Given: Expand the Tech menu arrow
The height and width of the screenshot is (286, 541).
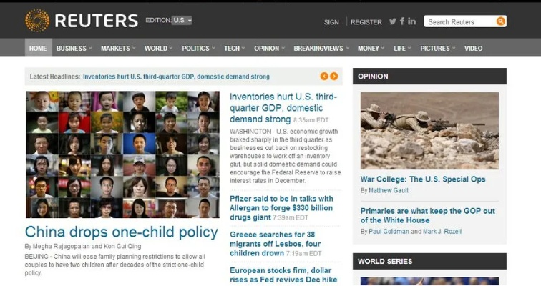Looking at the screenshot, I should (x=243, y=48).
